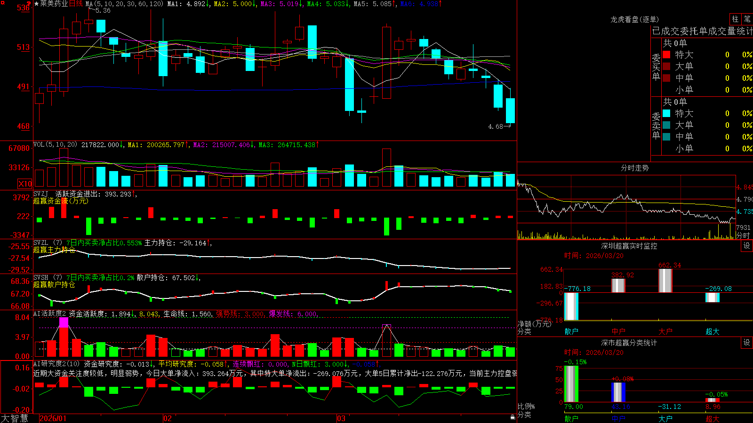
Task: Click the 柱 bar-view button
Action: (735, 19)
